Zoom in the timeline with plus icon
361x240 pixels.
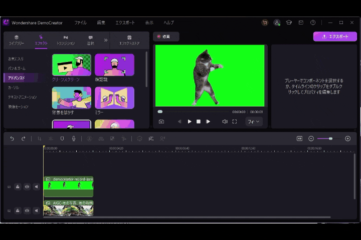(x=347, y=138)
